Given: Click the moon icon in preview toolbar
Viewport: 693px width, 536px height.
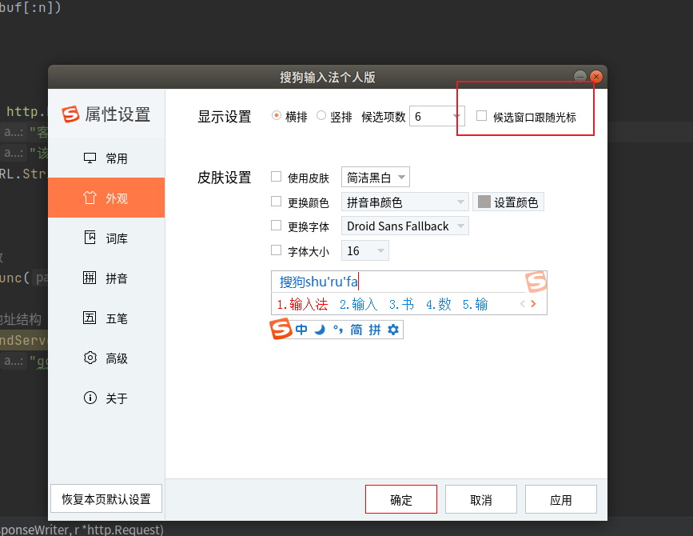Looking at the screenshot, I should (320, 330).
